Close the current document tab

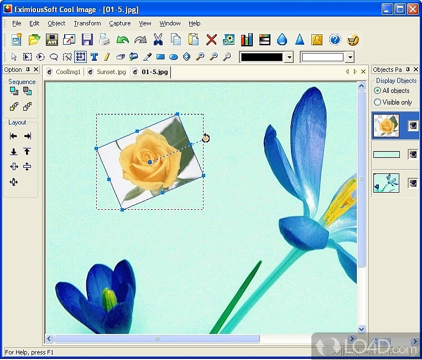[x=363, y=71]
